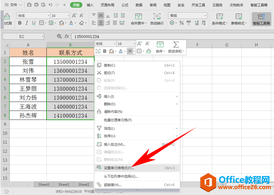Viewport: 274px width, 195px height.
Task: Switch to the Sheet1 worksheet tab
Action: 64,185
